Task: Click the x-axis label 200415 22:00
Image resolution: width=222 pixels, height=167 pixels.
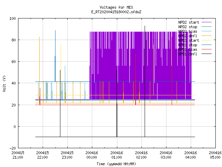Action: coord(42,155)
